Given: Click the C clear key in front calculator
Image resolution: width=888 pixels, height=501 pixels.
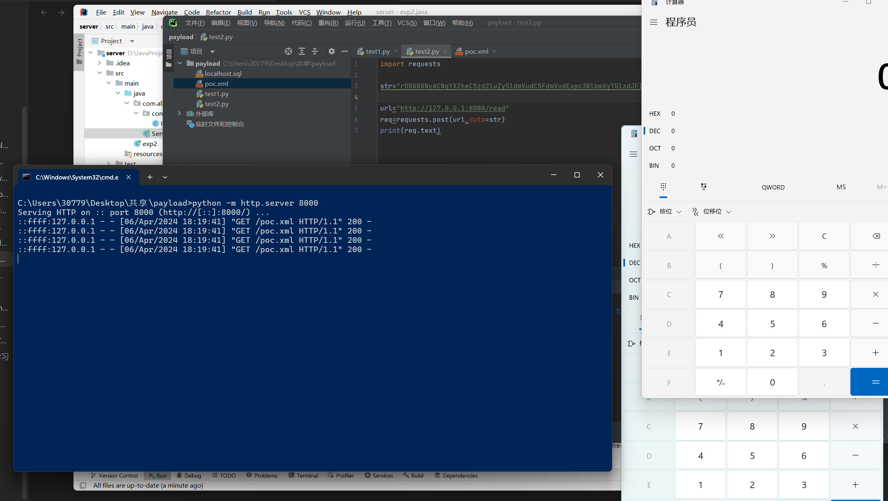Looking at the screenshot, I should click(x=824, y=236).
